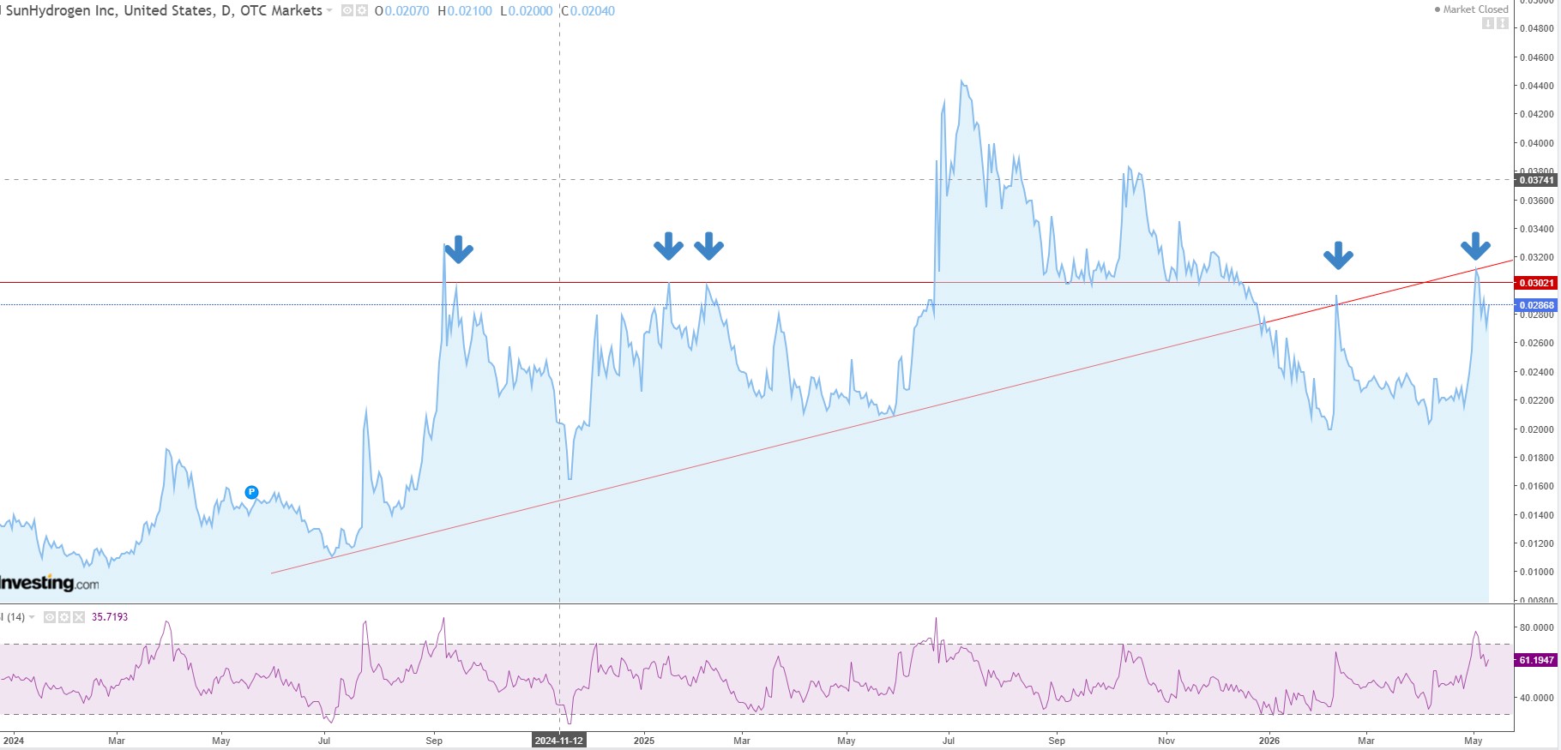Click the down-arrow pane button under Market Closed
The image size is (1561, 750).
(x=1488, y=23)
